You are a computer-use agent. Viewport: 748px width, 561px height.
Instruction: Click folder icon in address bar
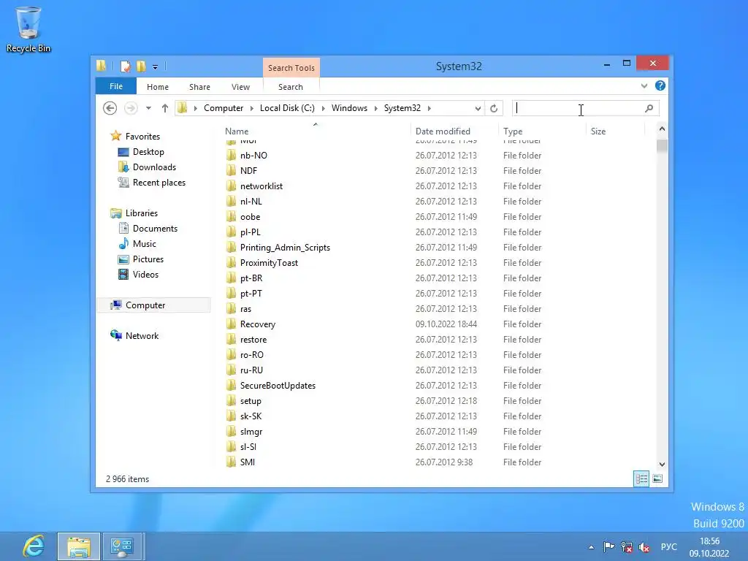[182, 108]
